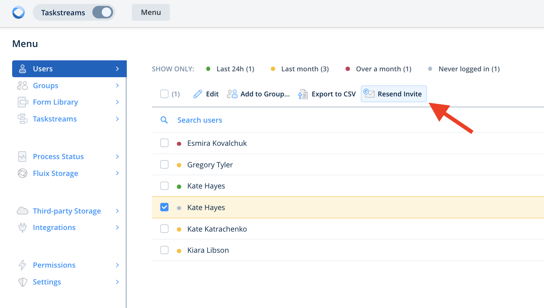The height and width of the screenshot is (308, 544).
Task: Click the Permissions lightning bolt icon
Action: 23,265
